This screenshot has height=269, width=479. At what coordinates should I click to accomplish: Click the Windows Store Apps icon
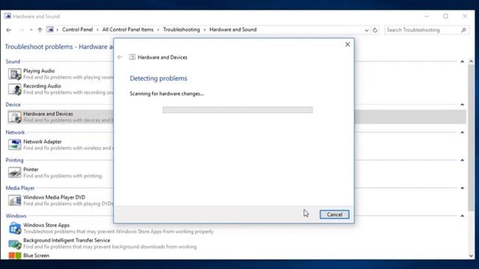14,228
